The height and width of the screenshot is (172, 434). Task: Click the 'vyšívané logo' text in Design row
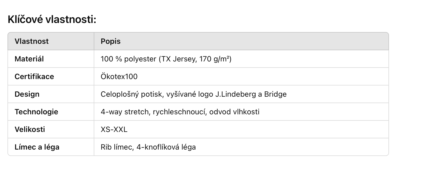190,94
